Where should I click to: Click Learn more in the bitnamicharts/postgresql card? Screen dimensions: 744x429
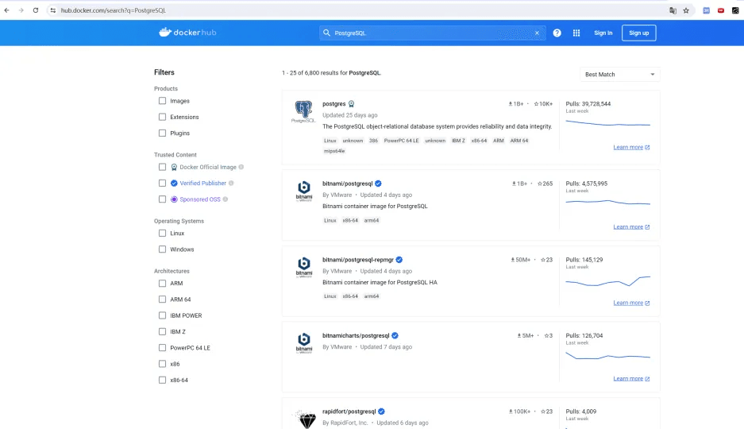(x=631, y=379)
